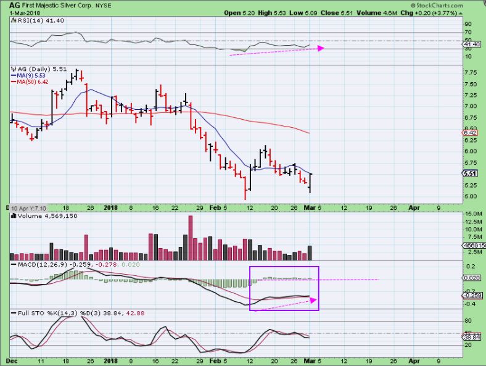Click the boxed -0.259 MACD axis label
This screenshot has height=366, width=486.
(472, 295)
